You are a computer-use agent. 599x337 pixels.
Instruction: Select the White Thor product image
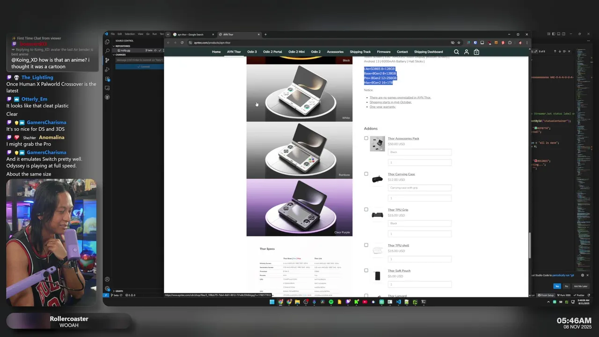pos(299,93)
